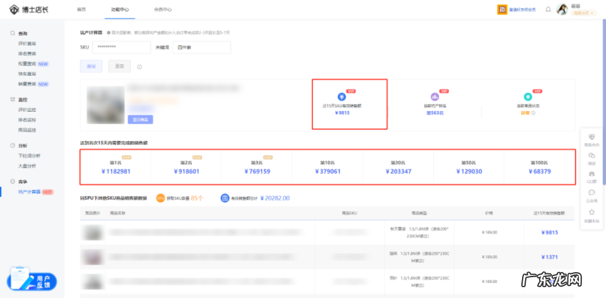Open the 会员中心 tab
The width and height of the screenshot is (606, 298).
coord(163,9)
